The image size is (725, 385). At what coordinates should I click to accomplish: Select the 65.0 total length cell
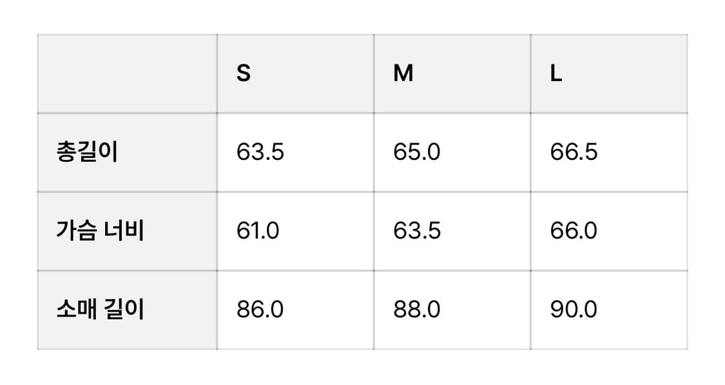point(417,153)
